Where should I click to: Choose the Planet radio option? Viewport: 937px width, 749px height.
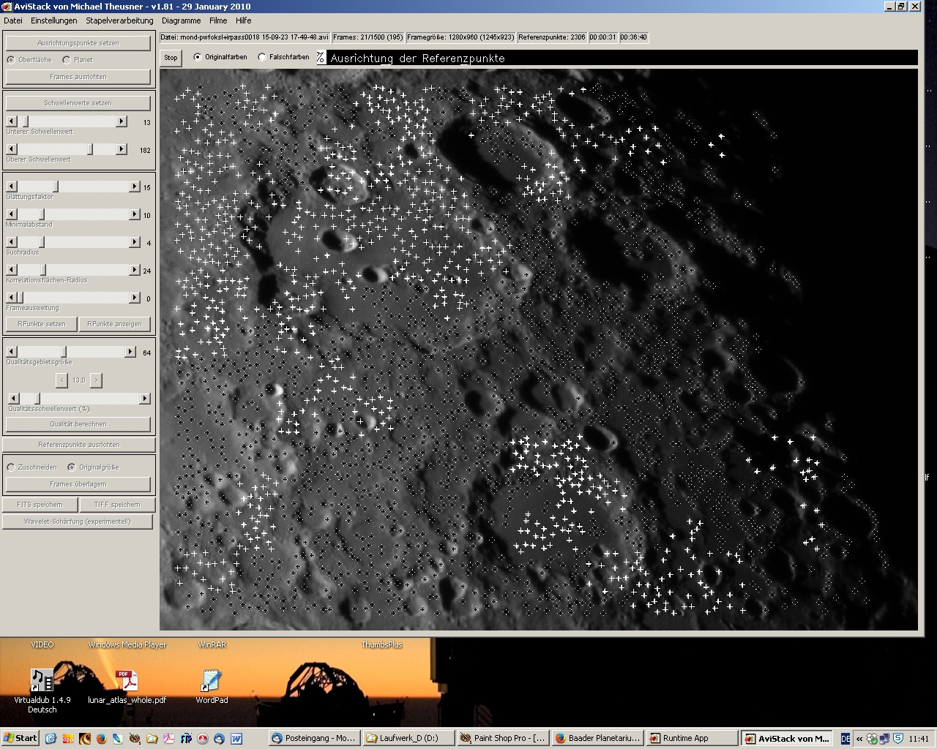pos(67,60)
